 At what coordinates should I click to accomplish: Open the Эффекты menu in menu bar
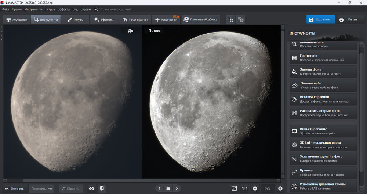point(64,9)
